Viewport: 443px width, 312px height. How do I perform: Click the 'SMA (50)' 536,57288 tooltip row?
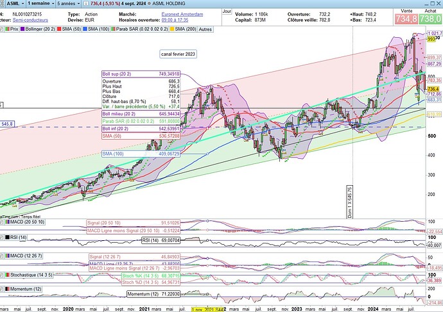pyautogui.click(x=141, y=136)
